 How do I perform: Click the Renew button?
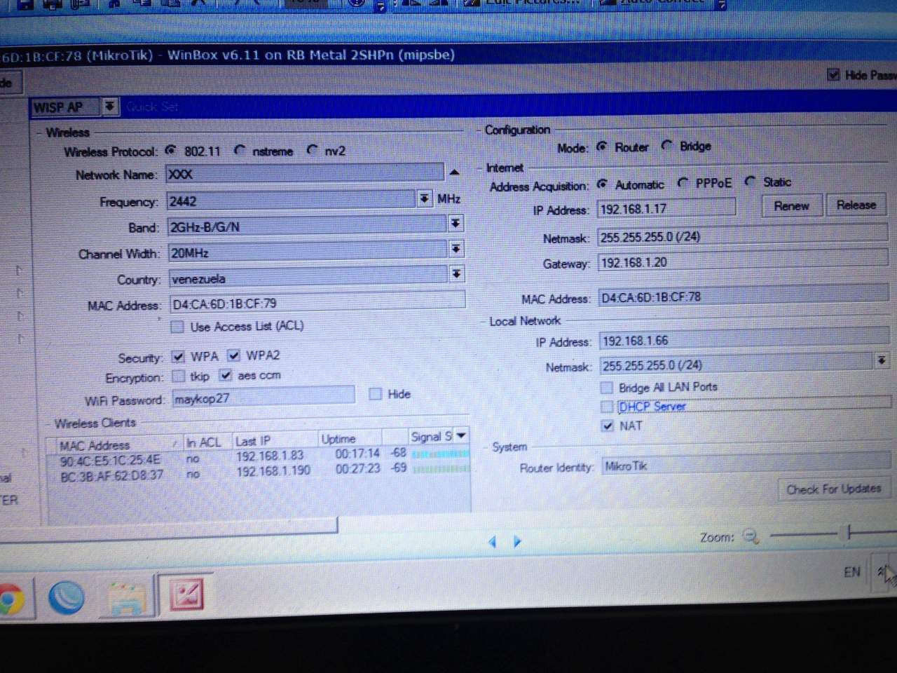791,206
